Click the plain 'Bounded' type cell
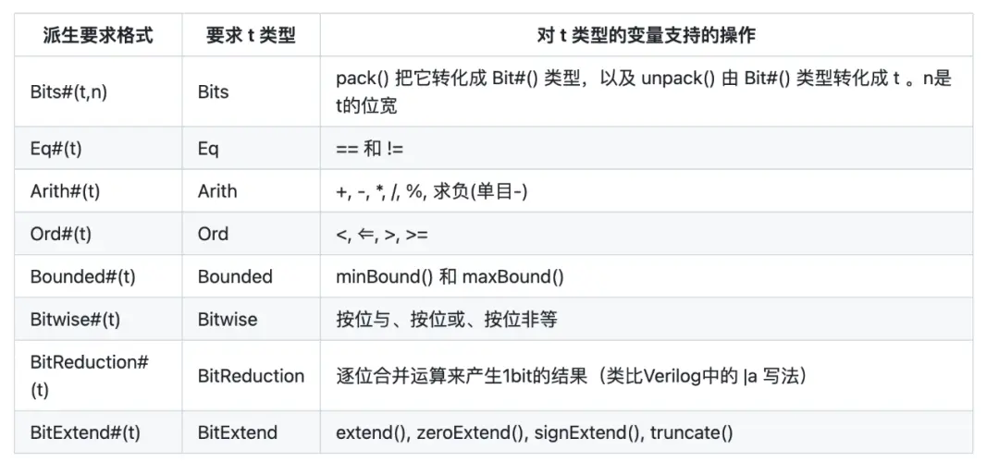 tap(235, 276)
